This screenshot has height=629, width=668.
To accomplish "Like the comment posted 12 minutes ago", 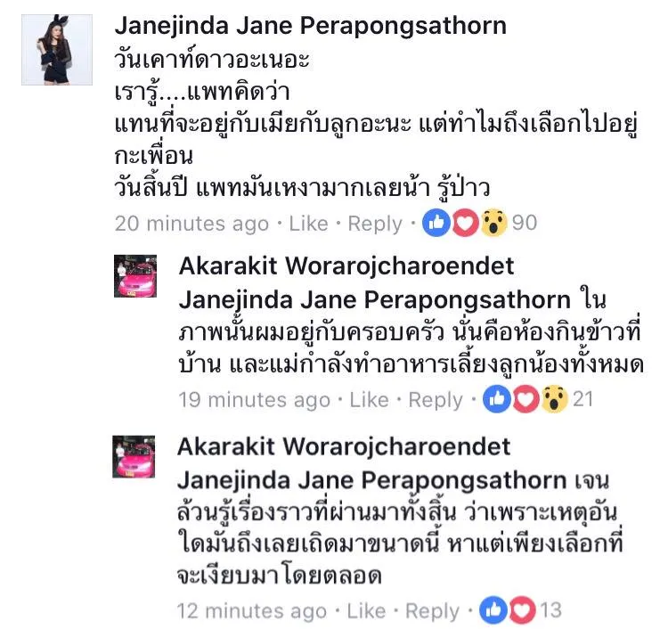I will [x=366, y=611].
